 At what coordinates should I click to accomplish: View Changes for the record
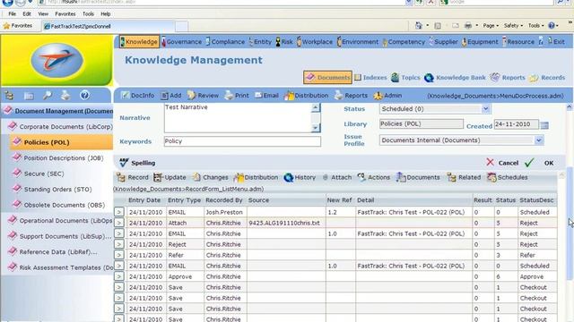pyautogui.click(x=210, y=177)
